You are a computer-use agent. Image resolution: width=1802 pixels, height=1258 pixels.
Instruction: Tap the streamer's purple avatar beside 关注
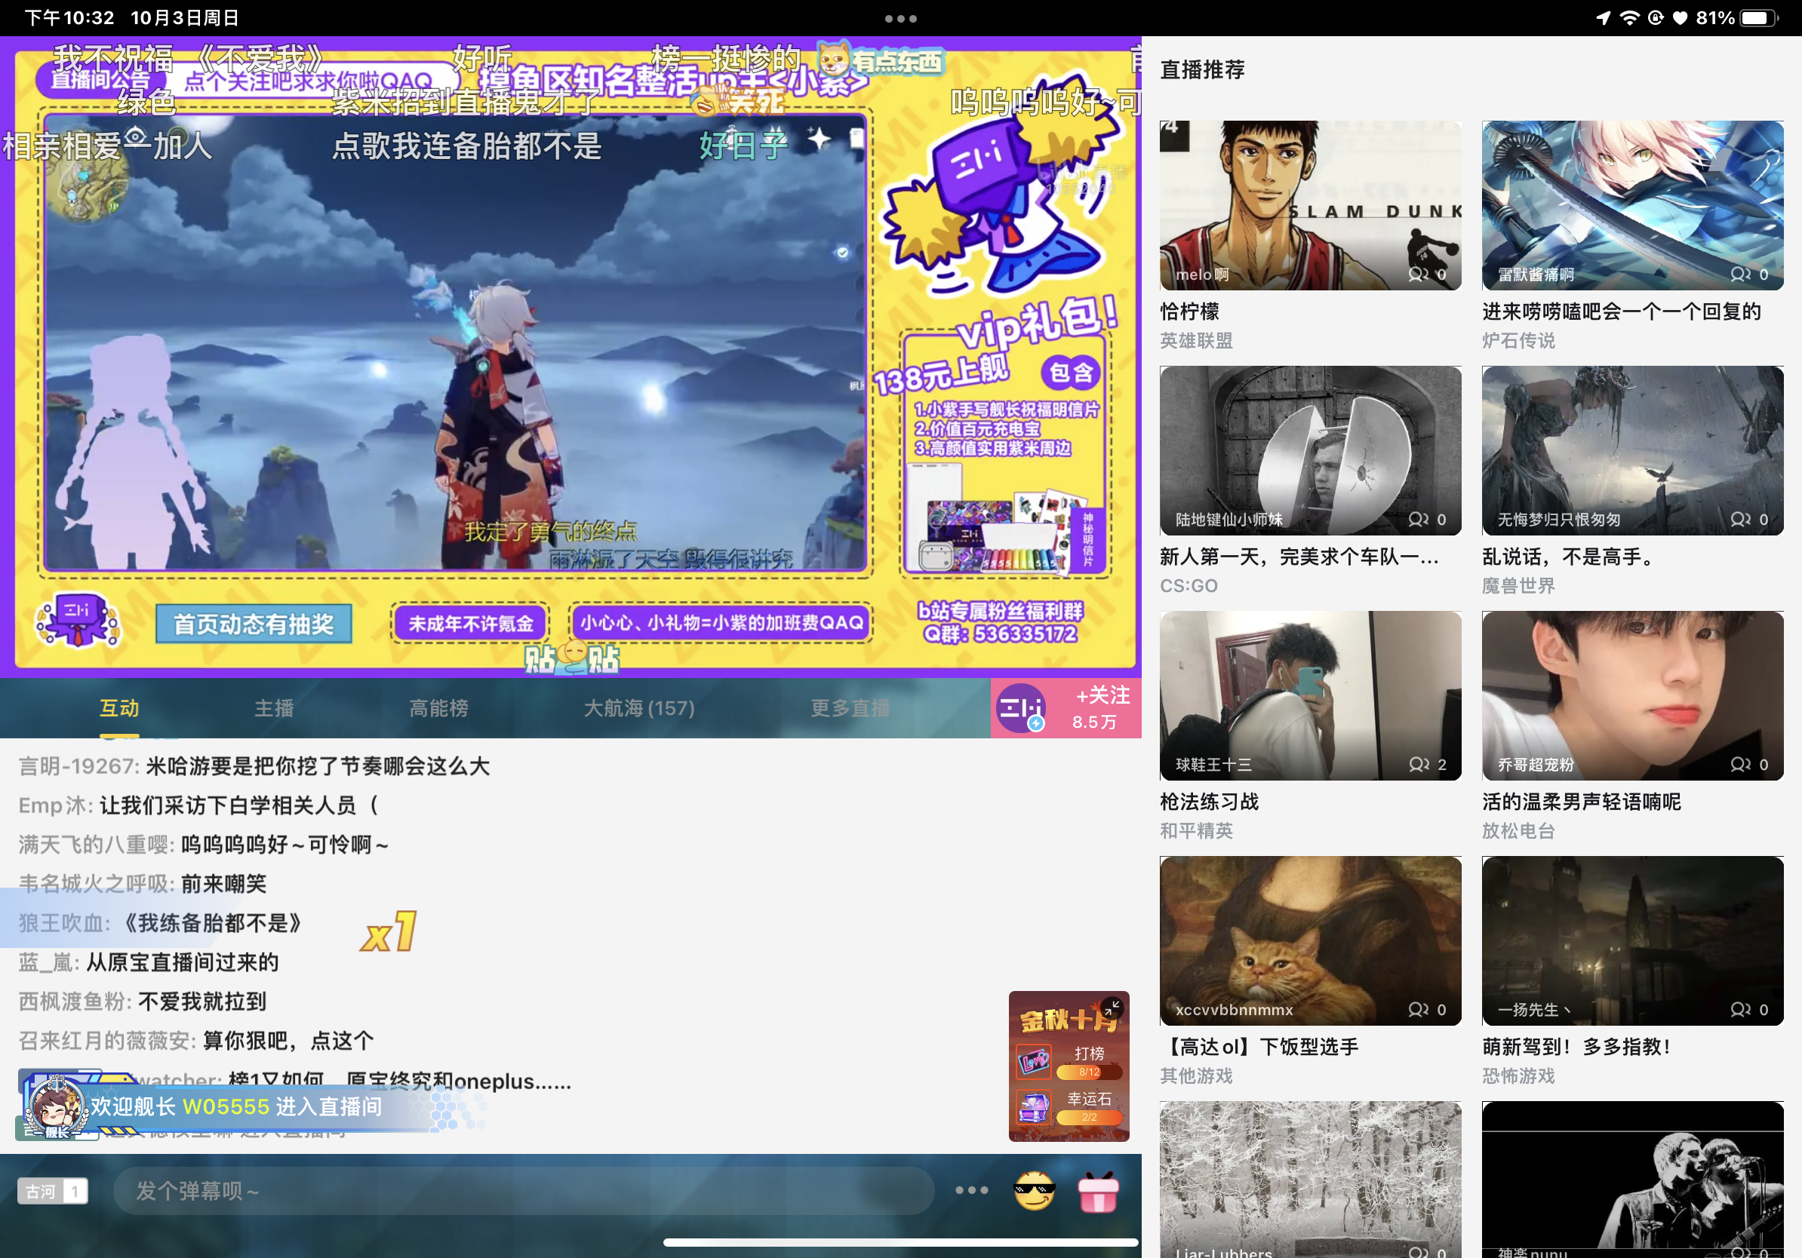(1021, 708)
